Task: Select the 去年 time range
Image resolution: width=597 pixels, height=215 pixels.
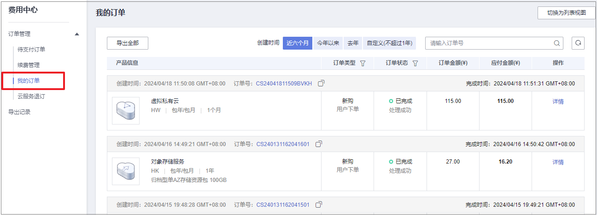Action: [x=353, y=43]
